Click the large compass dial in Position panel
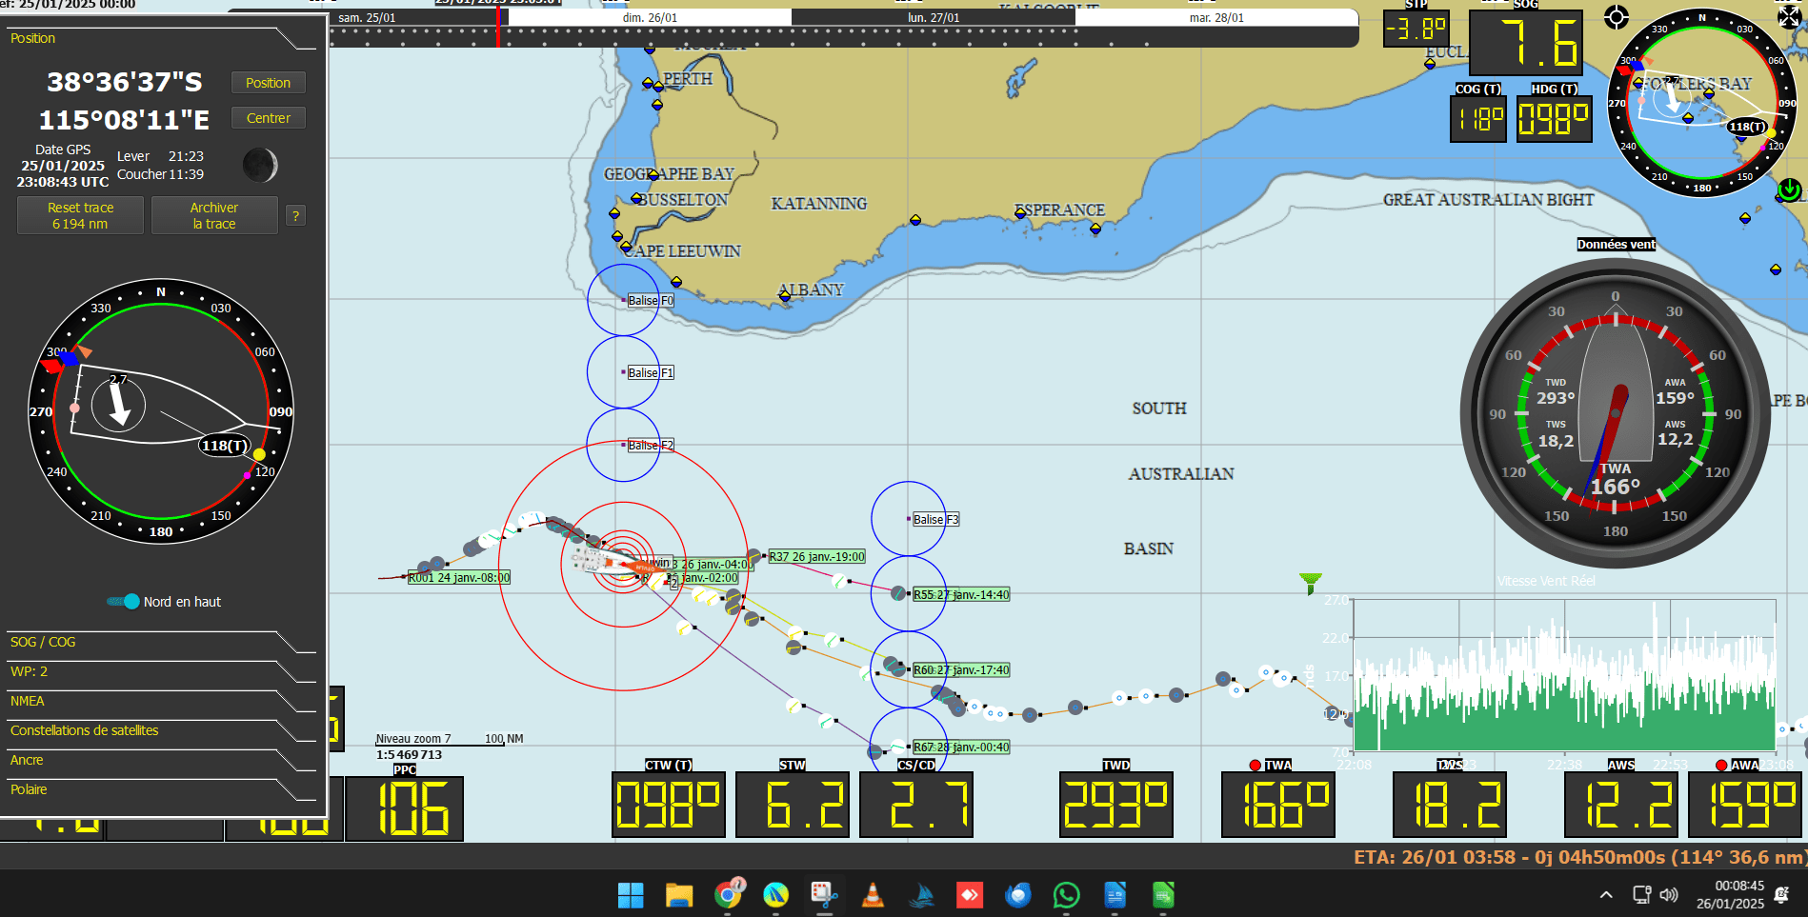The width and height of the screenshot is (1808, 917). tap(161, 411)
